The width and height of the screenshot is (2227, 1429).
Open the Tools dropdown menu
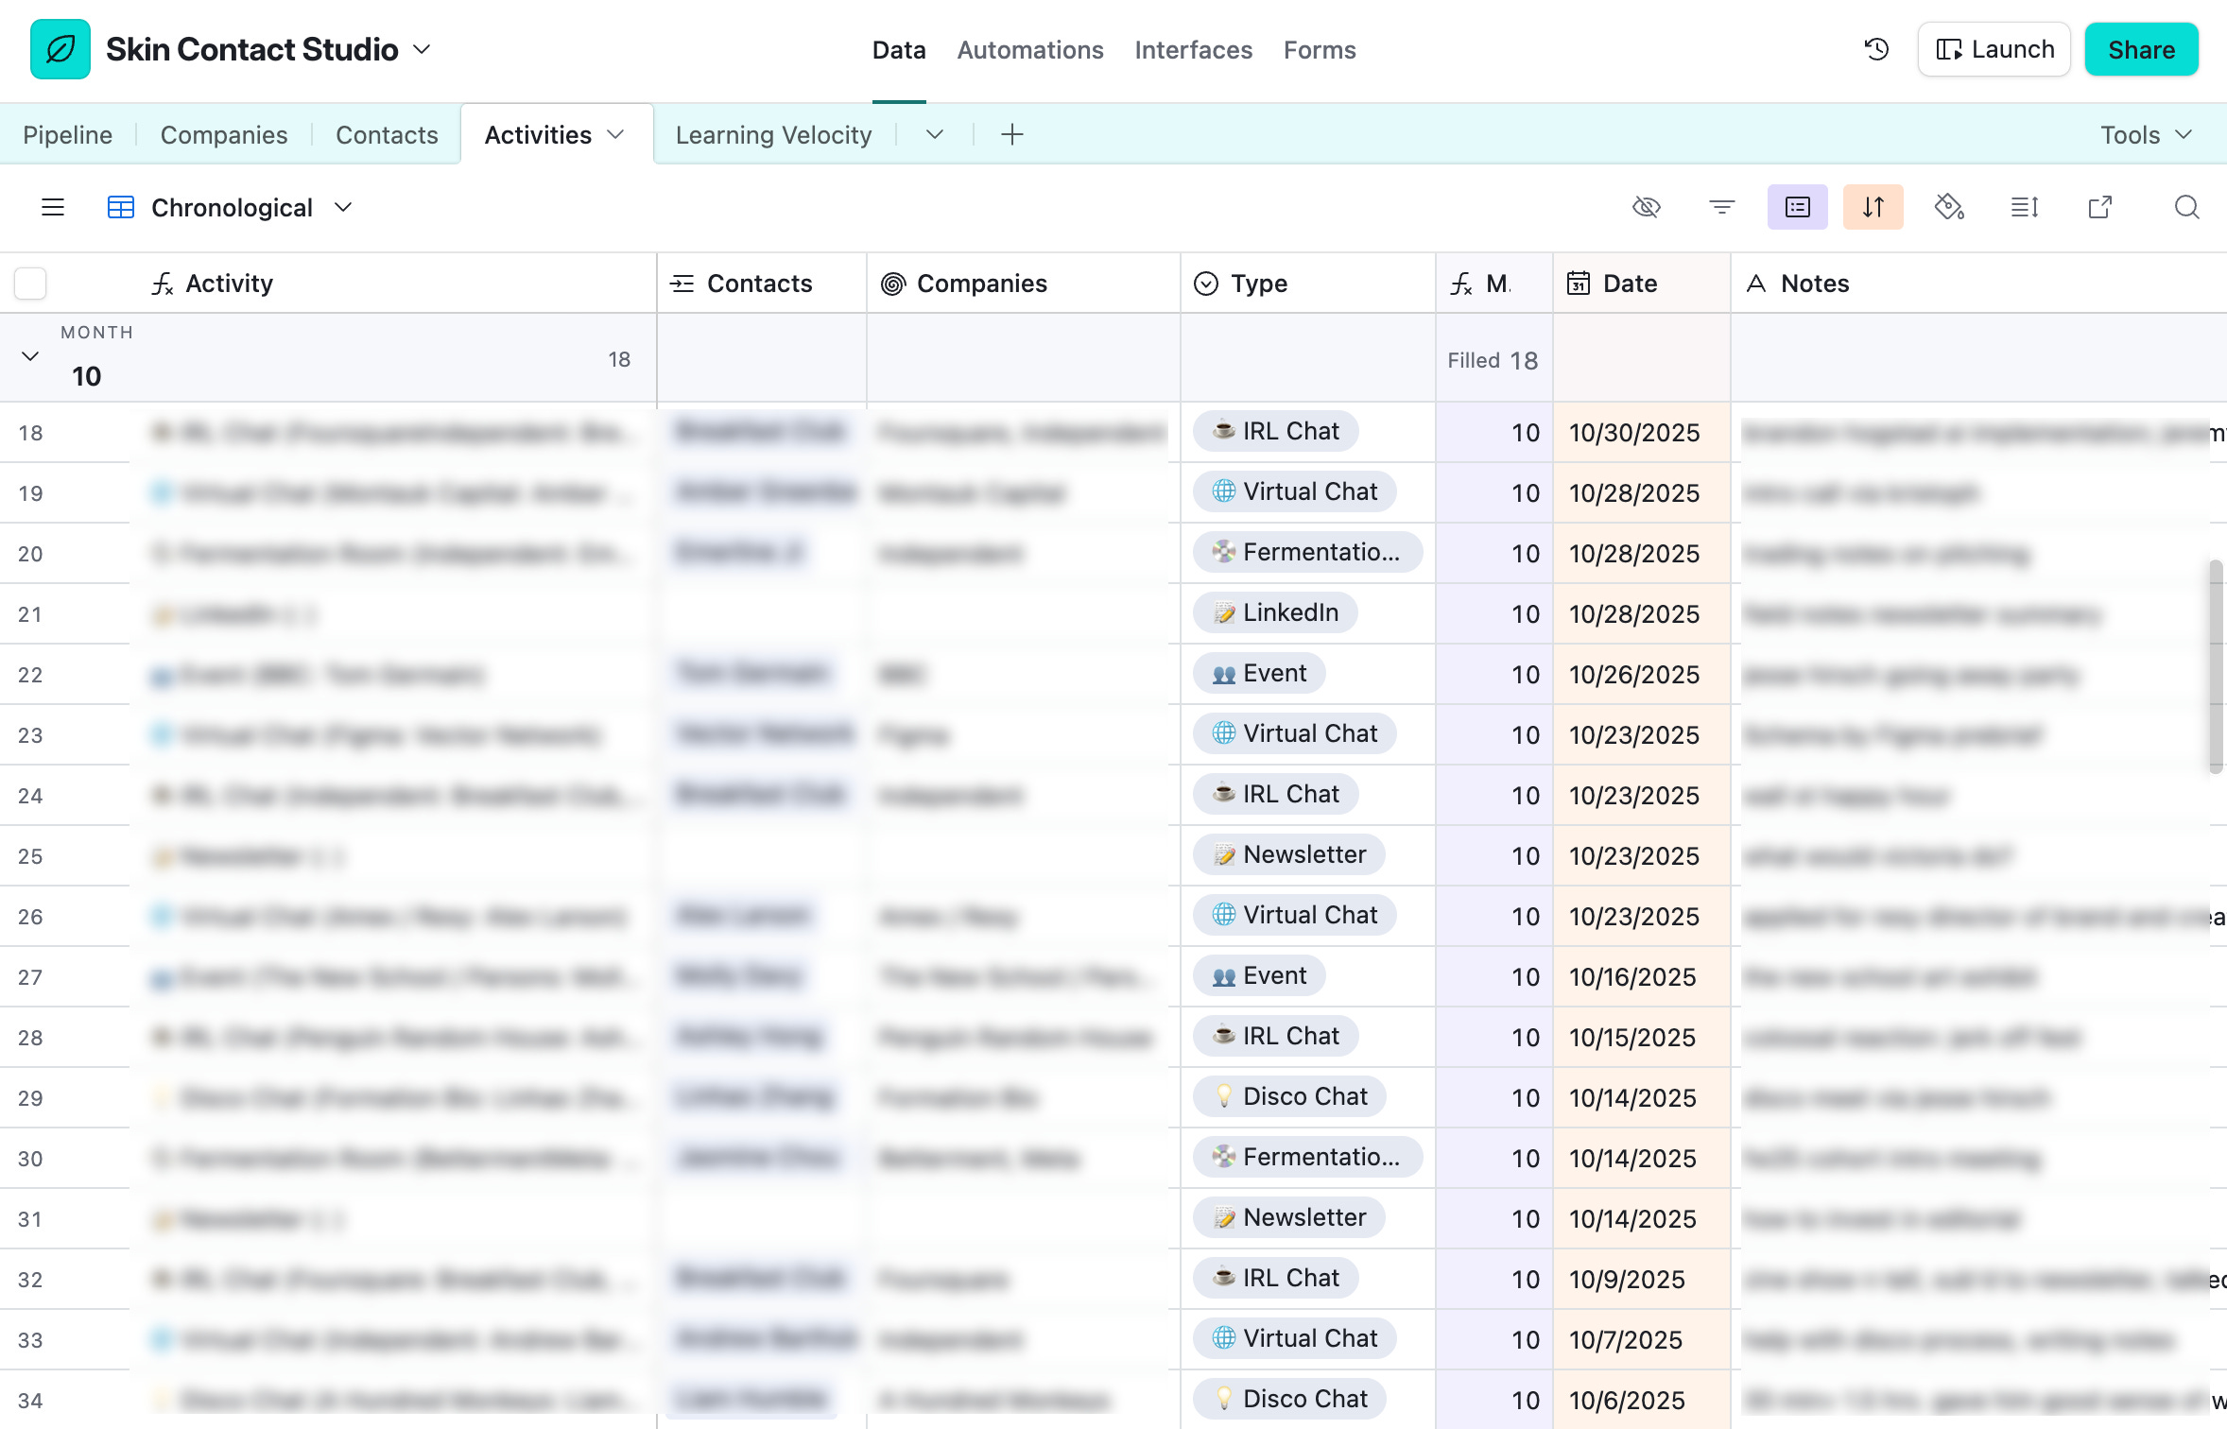point(2146,135)
